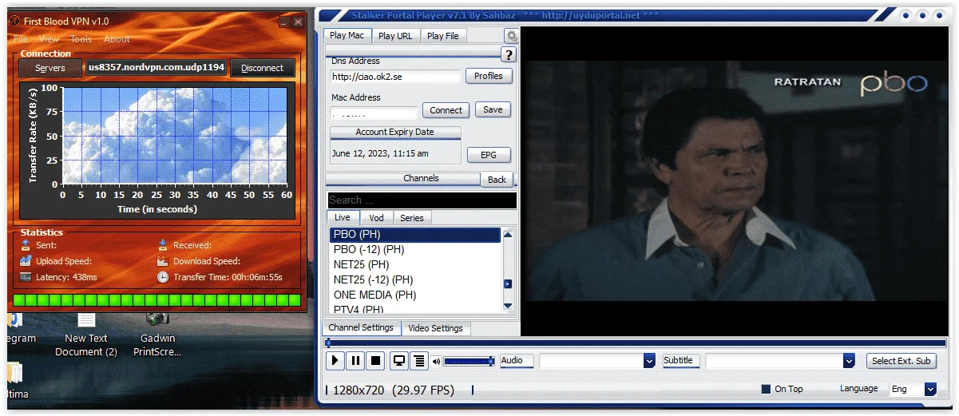This screenshot has width=959, height=416.
Task: Select the Vod tab
Action: coord(376,217)
